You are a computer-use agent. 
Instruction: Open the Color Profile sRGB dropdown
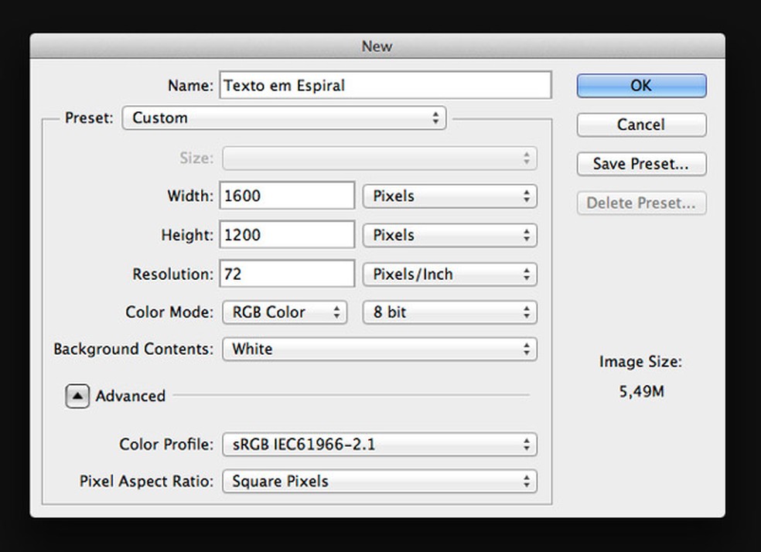coord(379,445)
